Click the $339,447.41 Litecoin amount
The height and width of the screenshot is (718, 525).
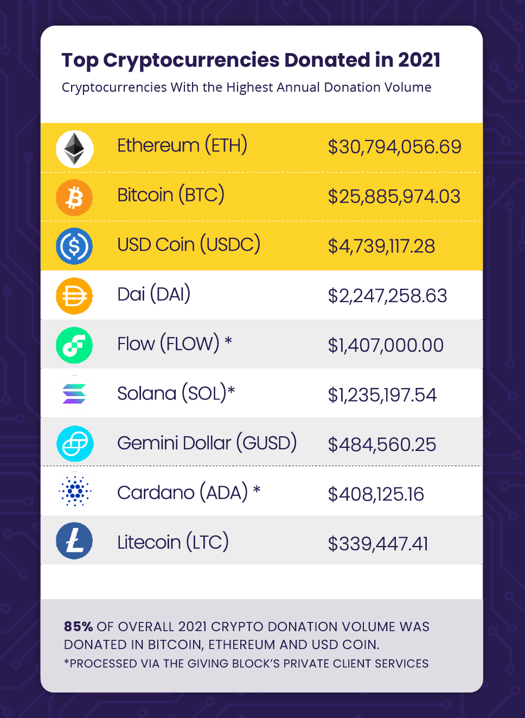[x=378, y=544]
